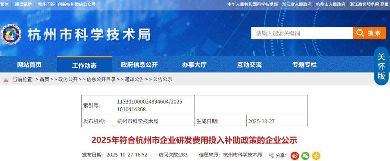This screenshot has width=390, height=161.
Task: Go to 通知公告 in breadcrumb
Action: (x=134, y=79)
